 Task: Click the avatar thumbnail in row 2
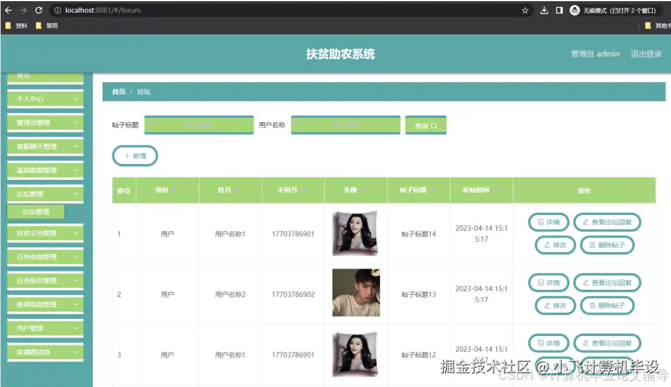pos(356,293)
